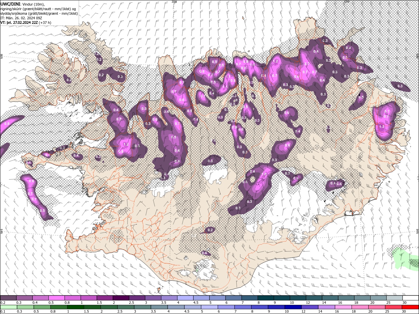Screen dimensions: 419x314
Task: Click the valid time 'VT: þri. 27.02.2024 22Z'
Action: [x=19, y=23]
